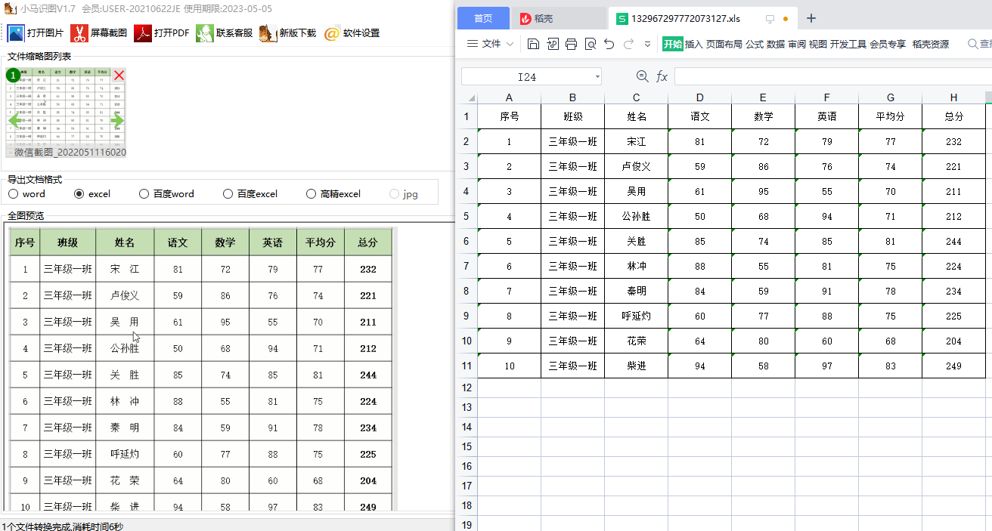Undo the last action in WPS
Screen dimensions: 992x531
click(609, 44)
